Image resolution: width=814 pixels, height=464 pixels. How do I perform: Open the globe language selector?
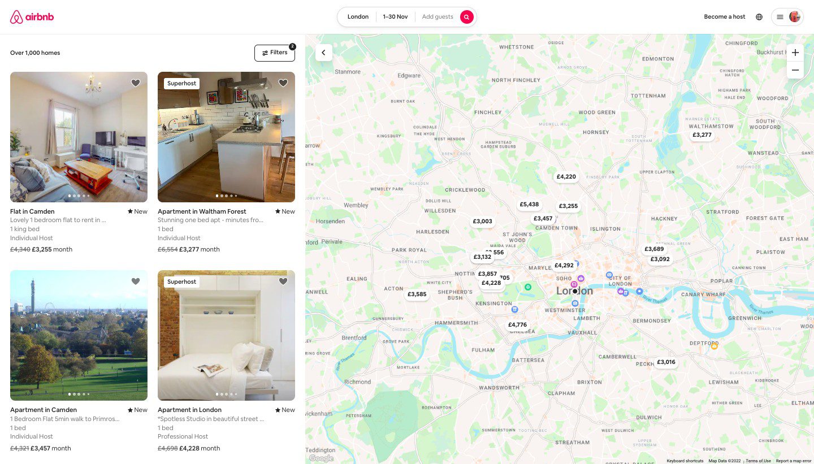coord(759,17)
